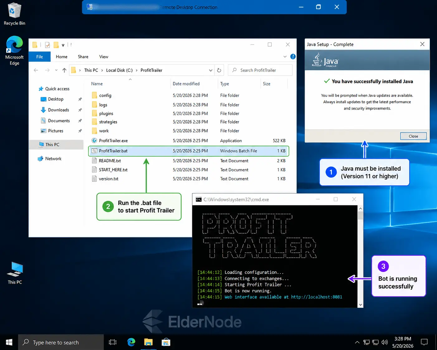Click the New Folder quick access toolbar icon
This screenshot has width=437, height=350.
(x=56, y=45)
